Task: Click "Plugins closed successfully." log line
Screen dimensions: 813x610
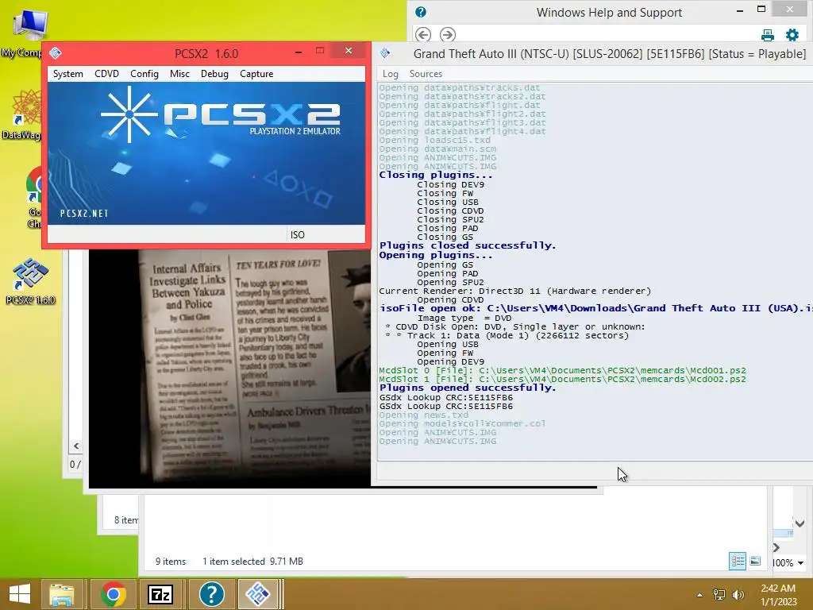Action: pyautogui.click(x=467, y=245)
